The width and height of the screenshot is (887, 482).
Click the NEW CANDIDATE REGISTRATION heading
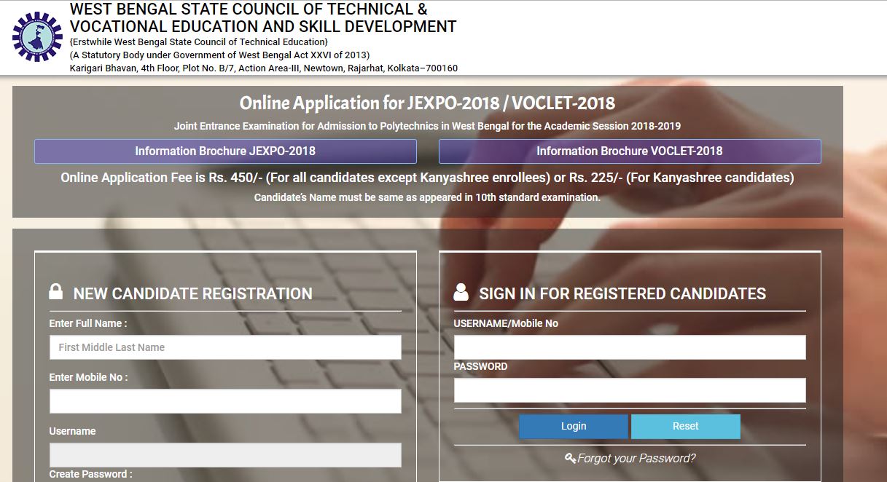(x=192, y=293)
